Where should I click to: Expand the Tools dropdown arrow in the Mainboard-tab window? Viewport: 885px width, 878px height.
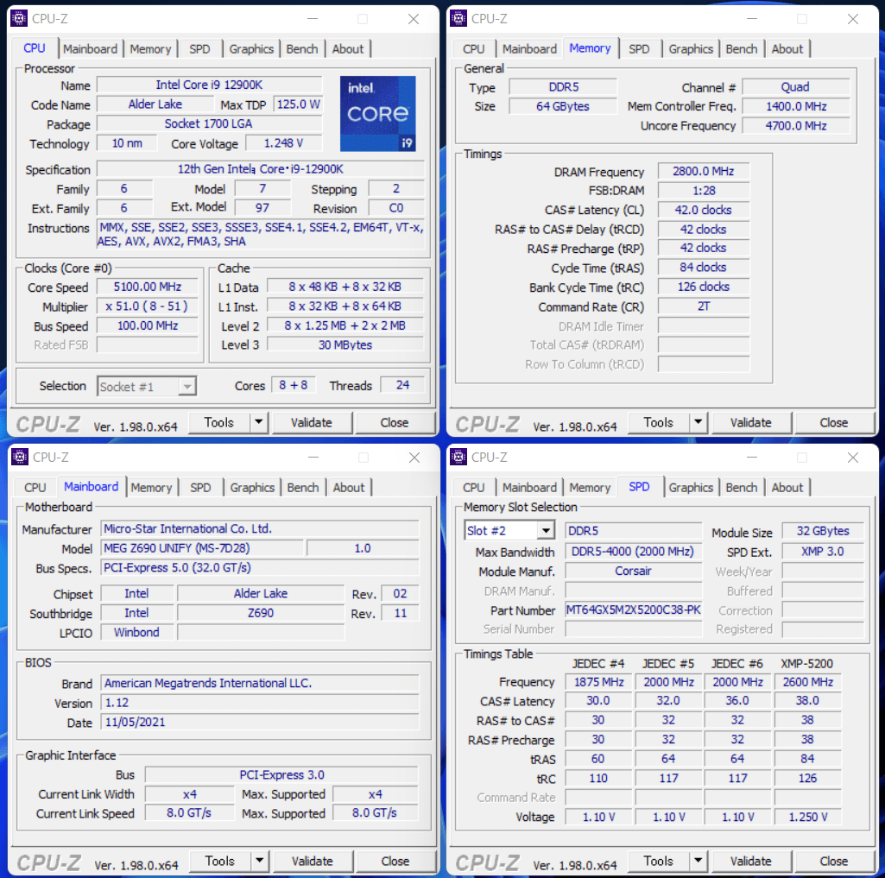pos(259,861)
